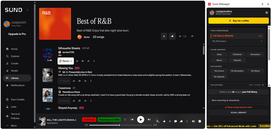This screenshot has width=271, height=129.
Task: Select Full Library (Default) workspace
Action: pyautogui.click(x=237, y=36)
